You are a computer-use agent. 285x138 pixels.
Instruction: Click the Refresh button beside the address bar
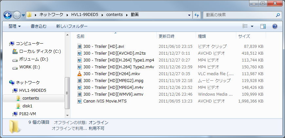pyautogui.click(x=196, y=15)
